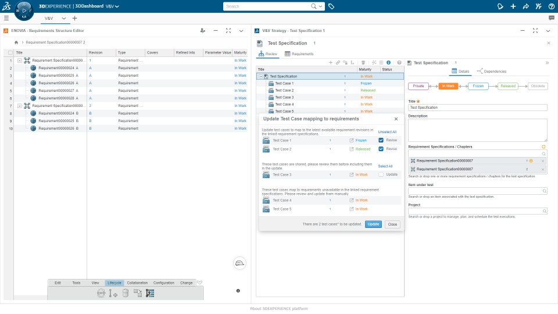Open the V&V Strategy widget menu chevron
This screenshot has width=558, height=314.
coord(548,31)
